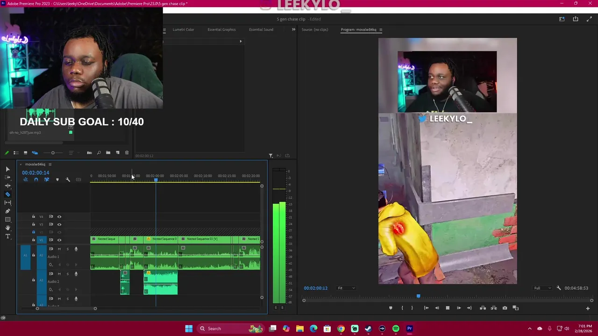Toggle insert sequences as nests option
The height and width of the screenshot is (336, 598).
coord(26,180)
